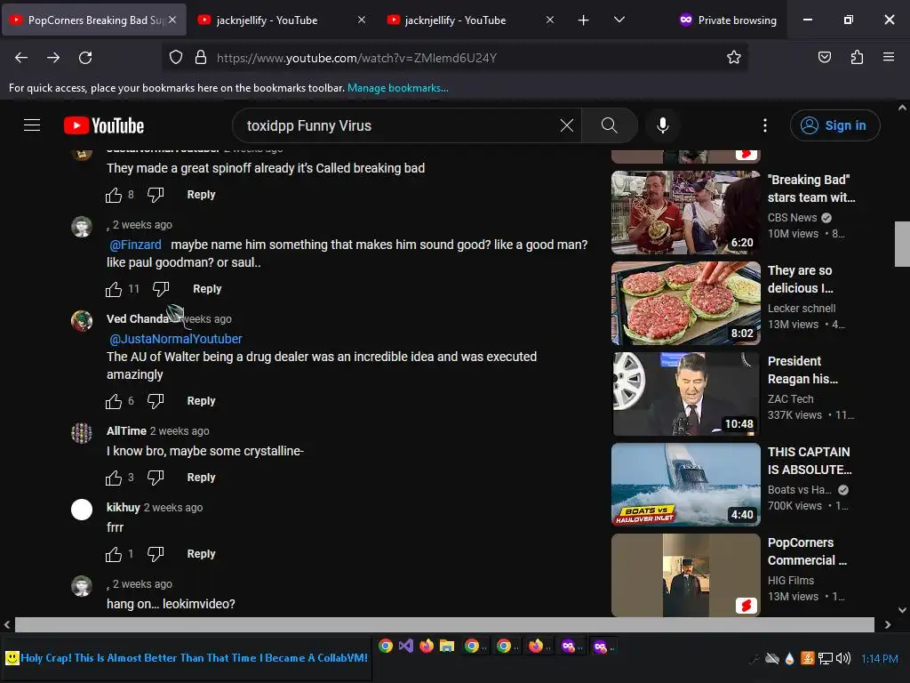Reply to the 'great spinoff' comment
910x683 pixels.
pyautogui.click(x=201, y=195)
